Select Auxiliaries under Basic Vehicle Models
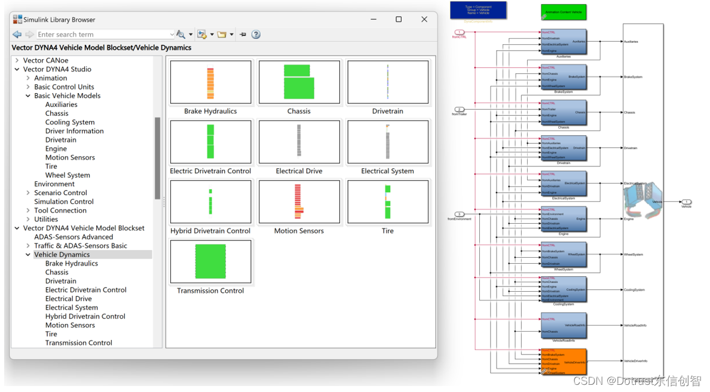This screenshot has height=392, width=710. (61, 104)
